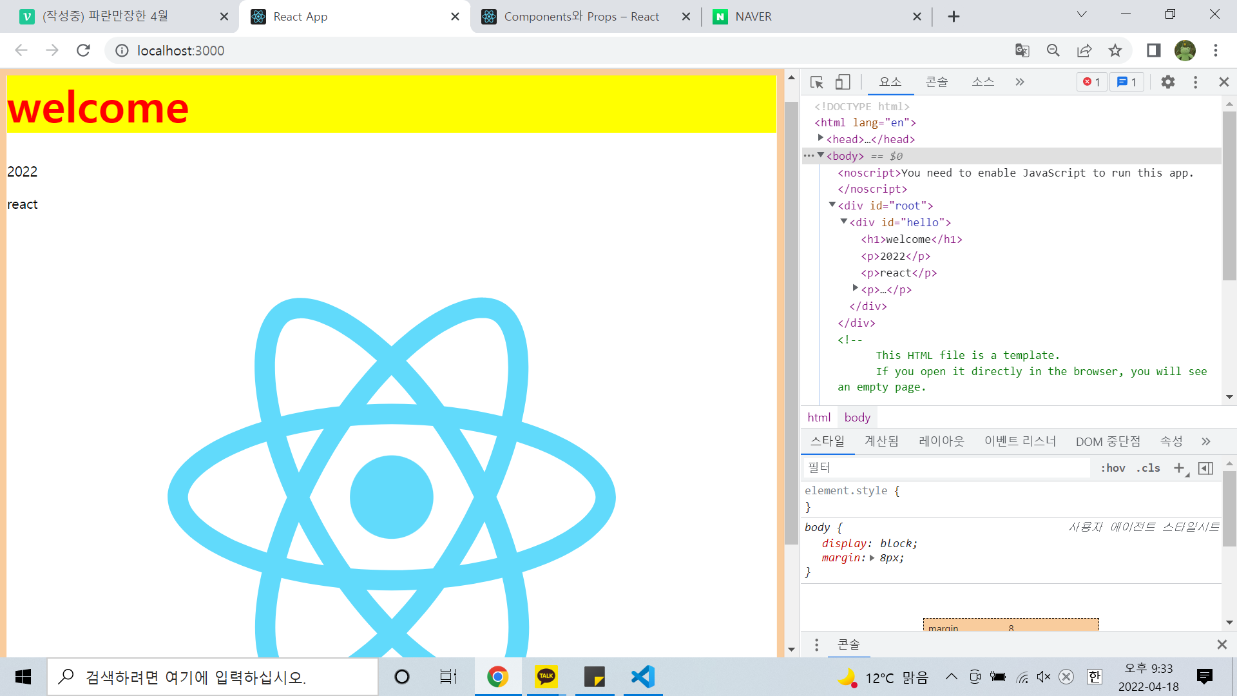Select the 콘솔 drawer tab
1237x696 pixels.
[849, 644]
